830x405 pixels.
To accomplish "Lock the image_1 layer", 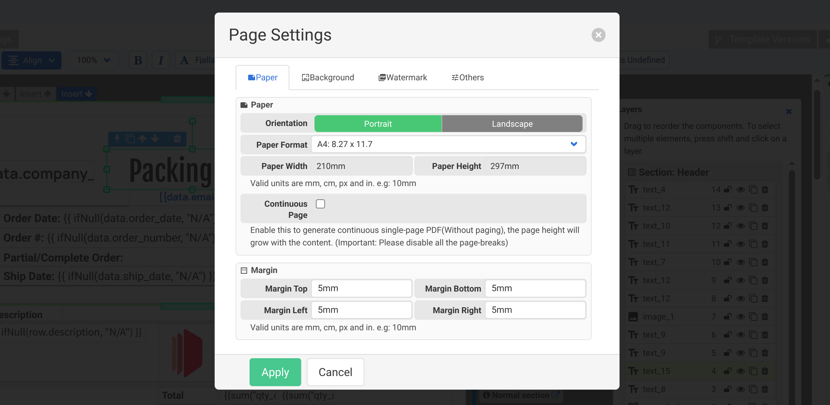I will tap(728, 317).
